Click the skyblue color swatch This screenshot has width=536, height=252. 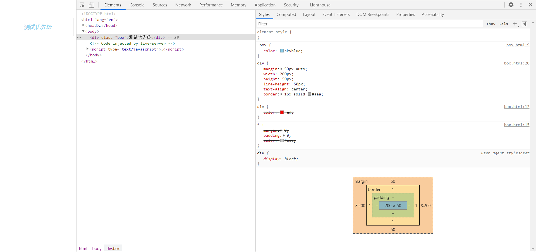tap(282, 51)
